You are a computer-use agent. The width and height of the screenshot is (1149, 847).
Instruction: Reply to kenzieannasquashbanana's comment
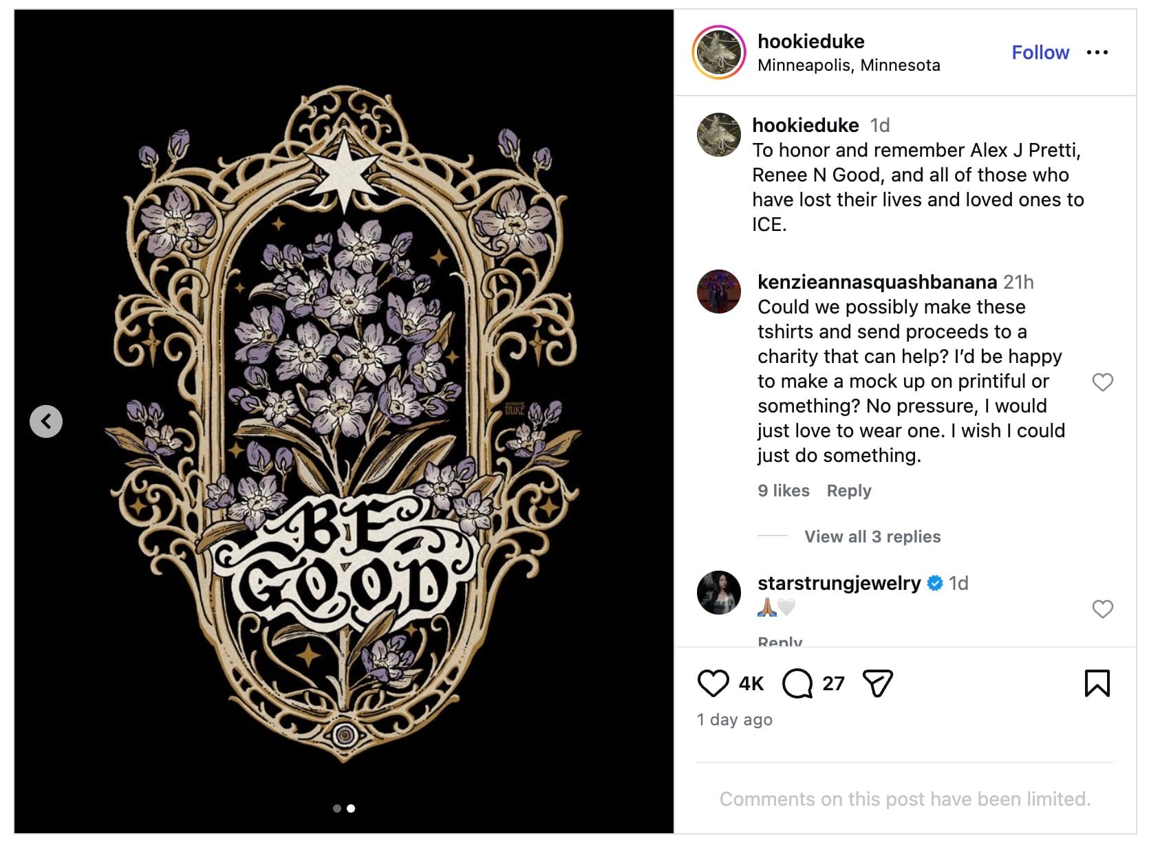click(x=848, y=490)
